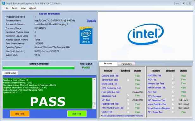Toggle the Memory Size Test checkbox
The image size is (195, 121).
[x=173, y=83]
